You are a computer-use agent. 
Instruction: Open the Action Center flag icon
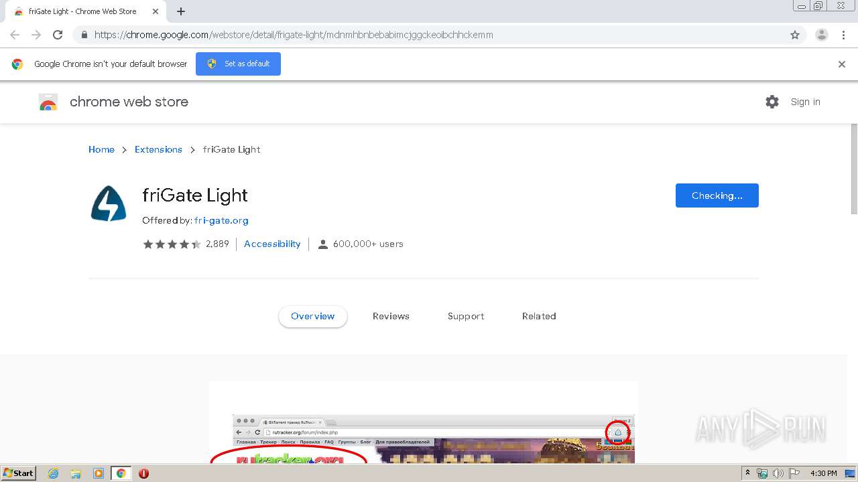coord(794,473)
